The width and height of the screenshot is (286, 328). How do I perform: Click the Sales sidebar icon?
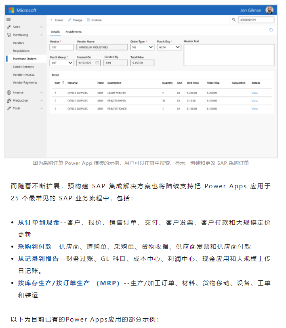(x=9, y=27)
